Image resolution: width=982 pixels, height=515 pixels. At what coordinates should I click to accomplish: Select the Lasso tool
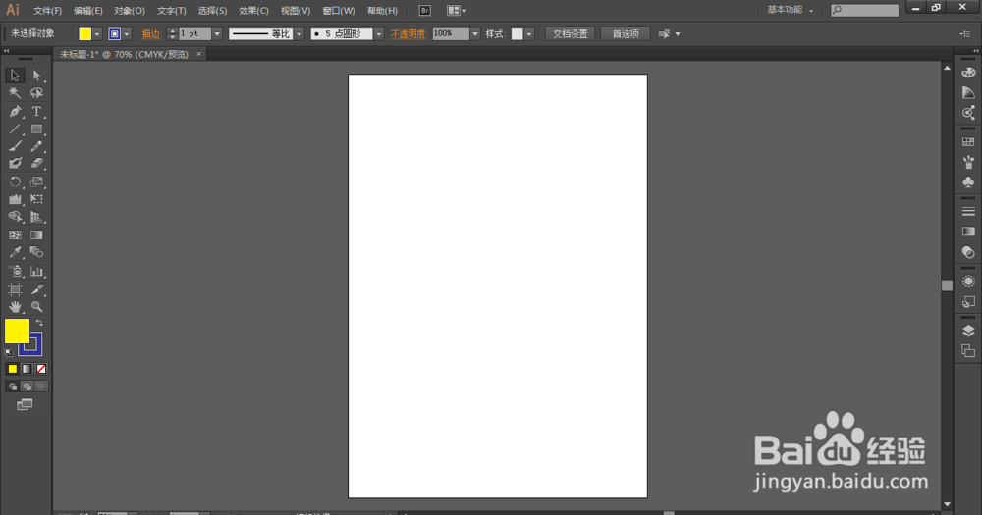(x=36, y=93)
